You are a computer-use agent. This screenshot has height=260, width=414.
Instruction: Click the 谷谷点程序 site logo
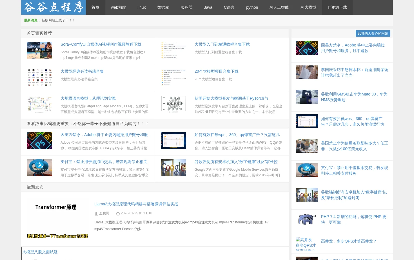point(54,7)
